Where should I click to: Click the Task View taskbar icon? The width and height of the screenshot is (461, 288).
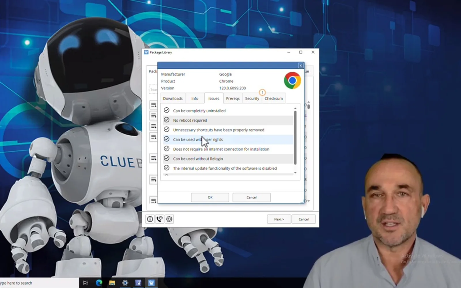point(86,283)
